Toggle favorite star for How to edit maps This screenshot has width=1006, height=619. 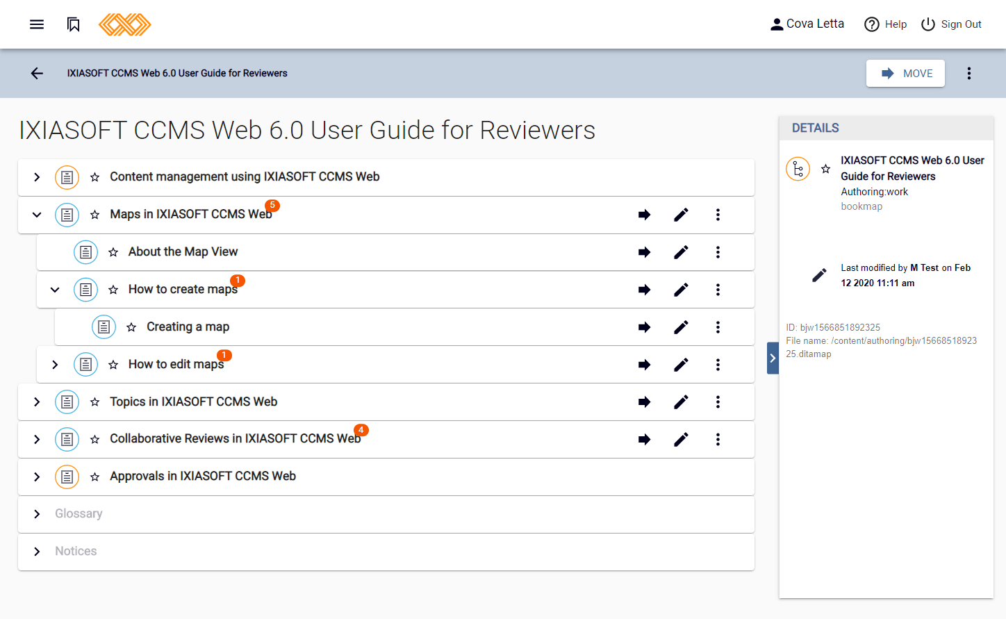[x=113, y=365]
